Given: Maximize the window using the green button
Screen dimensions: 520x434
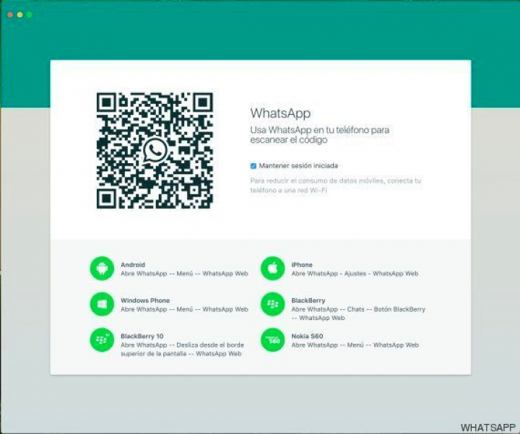Looking at the screenshot, I should click(x=30, y=14).
